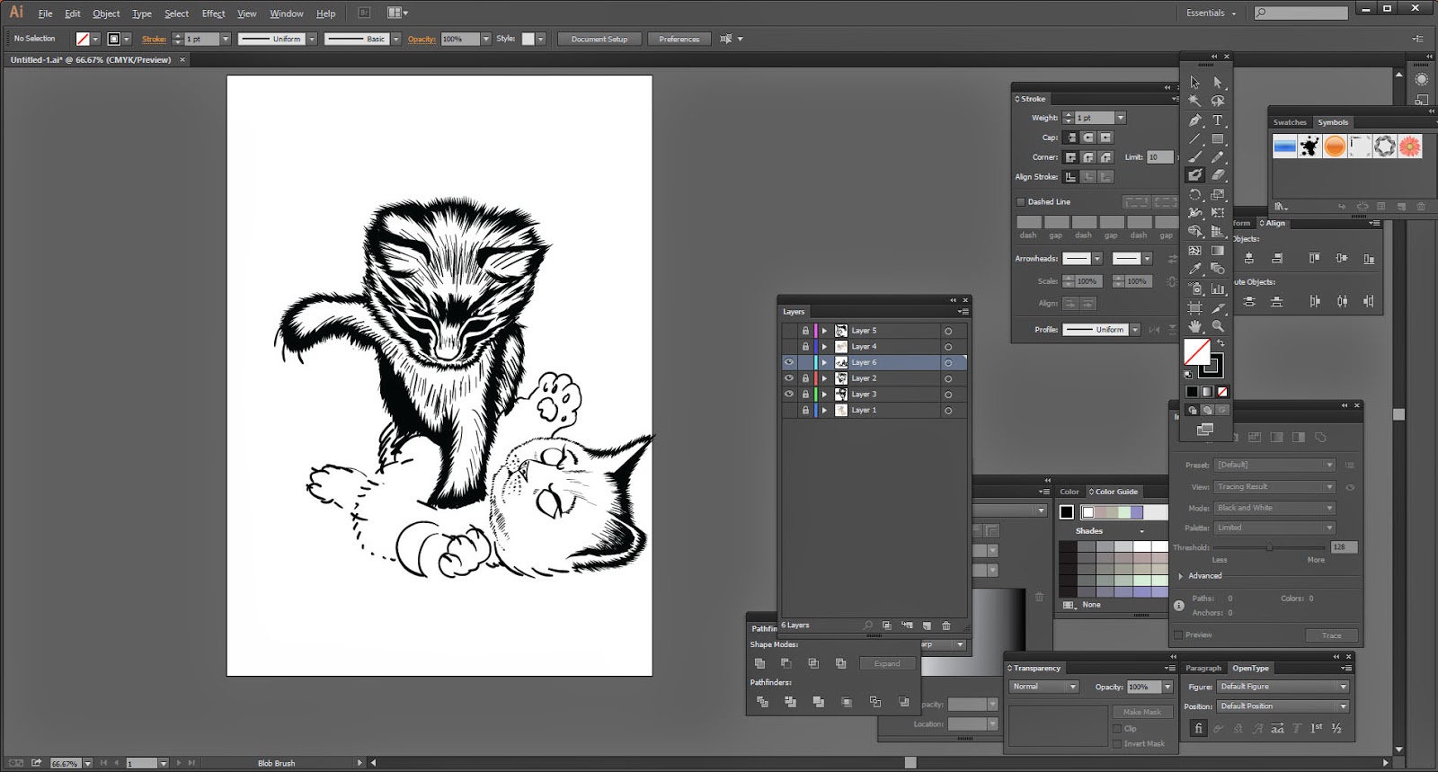
Task: Choose the Lasso tool
Action: click(x=1218, y=101)
